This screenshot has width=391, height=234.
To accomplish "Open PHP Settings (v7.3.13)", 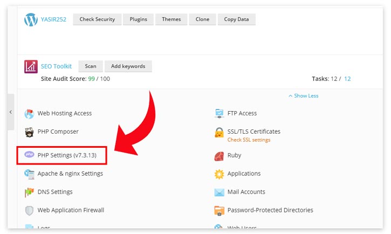I will click(67, 155).
